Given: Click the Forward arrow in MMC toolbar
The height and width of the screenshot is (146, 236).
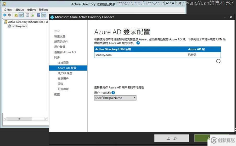Looking at the screenshot, I should coord(10,15).
